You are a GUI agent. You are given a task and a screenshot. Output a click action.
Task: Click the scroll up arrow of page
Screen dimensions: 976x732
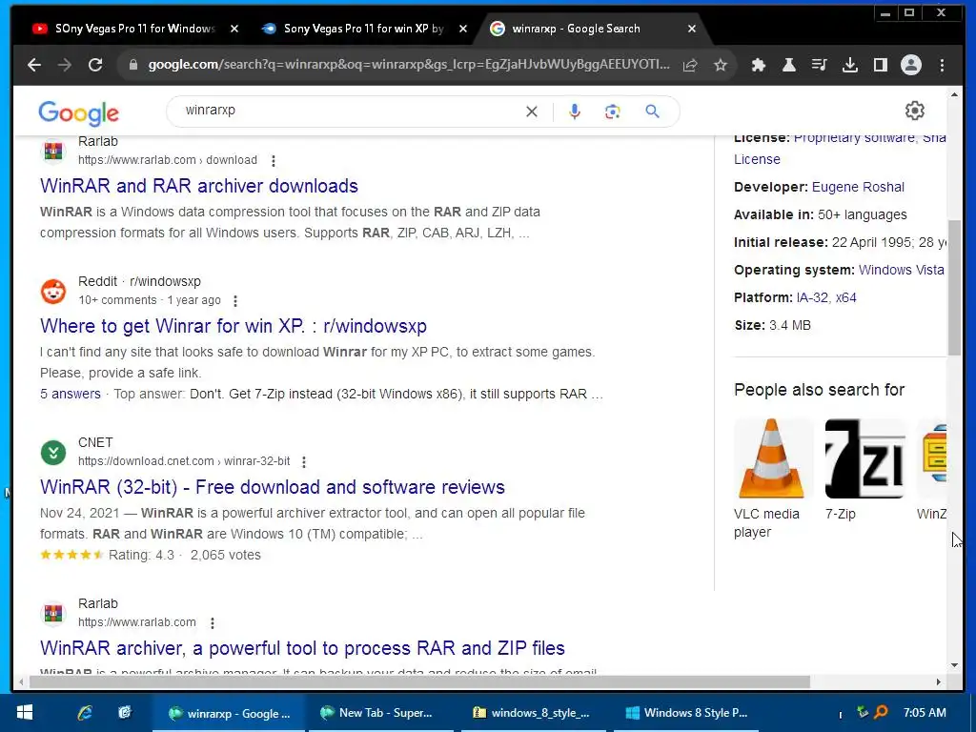pos(954,95)
